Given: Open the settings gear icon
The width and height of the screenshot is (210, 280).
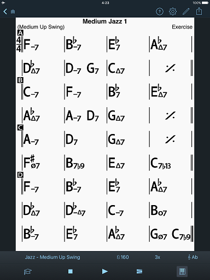Looking at the screenshot, I should coord(173,11).
